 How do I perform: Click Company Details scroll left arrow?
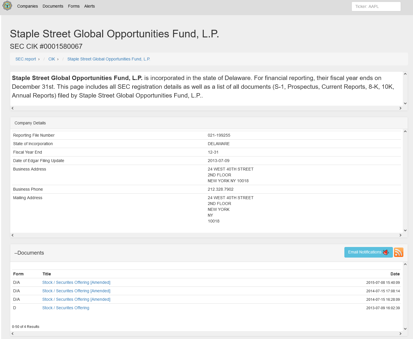point(13,235)
